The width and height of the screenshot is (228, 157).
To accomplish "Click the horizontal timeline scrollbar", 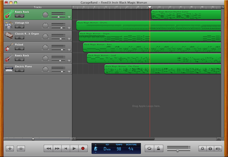I will (x=115, y=139).
